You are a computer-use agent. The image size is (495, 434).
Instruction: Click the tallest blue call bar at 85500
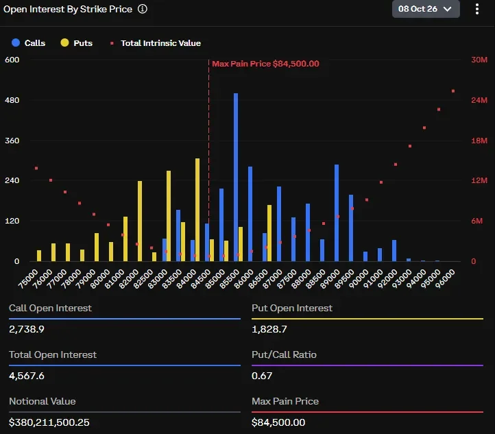pyautogui.click(x=236, y=177)
